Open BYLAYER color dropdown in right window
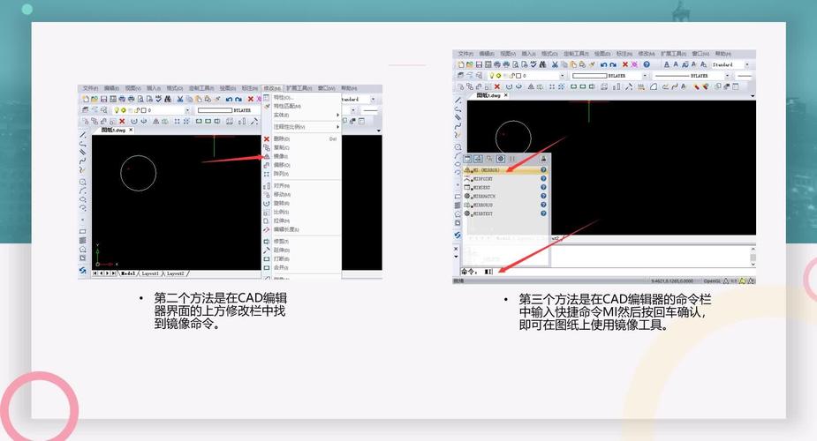The height and width of the screenshot is (441, 817). pos(645,76)
